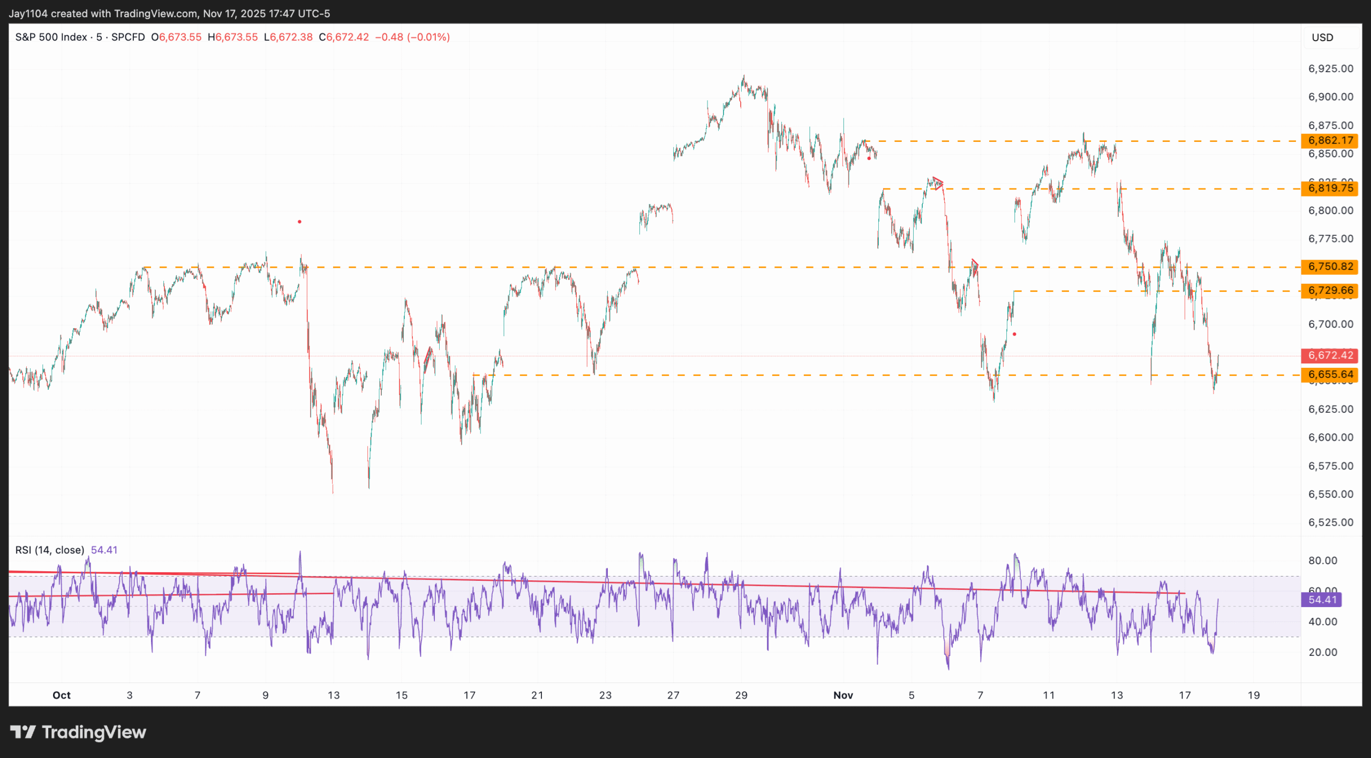Click the 'Oct' label on the time axis
Screen dimensions: 1371x758
click(62, 695)
